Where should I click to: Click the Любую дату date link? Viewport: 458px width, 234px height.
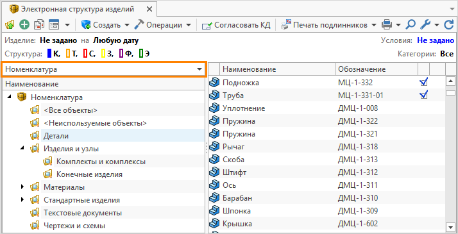[x=116, y=40]
